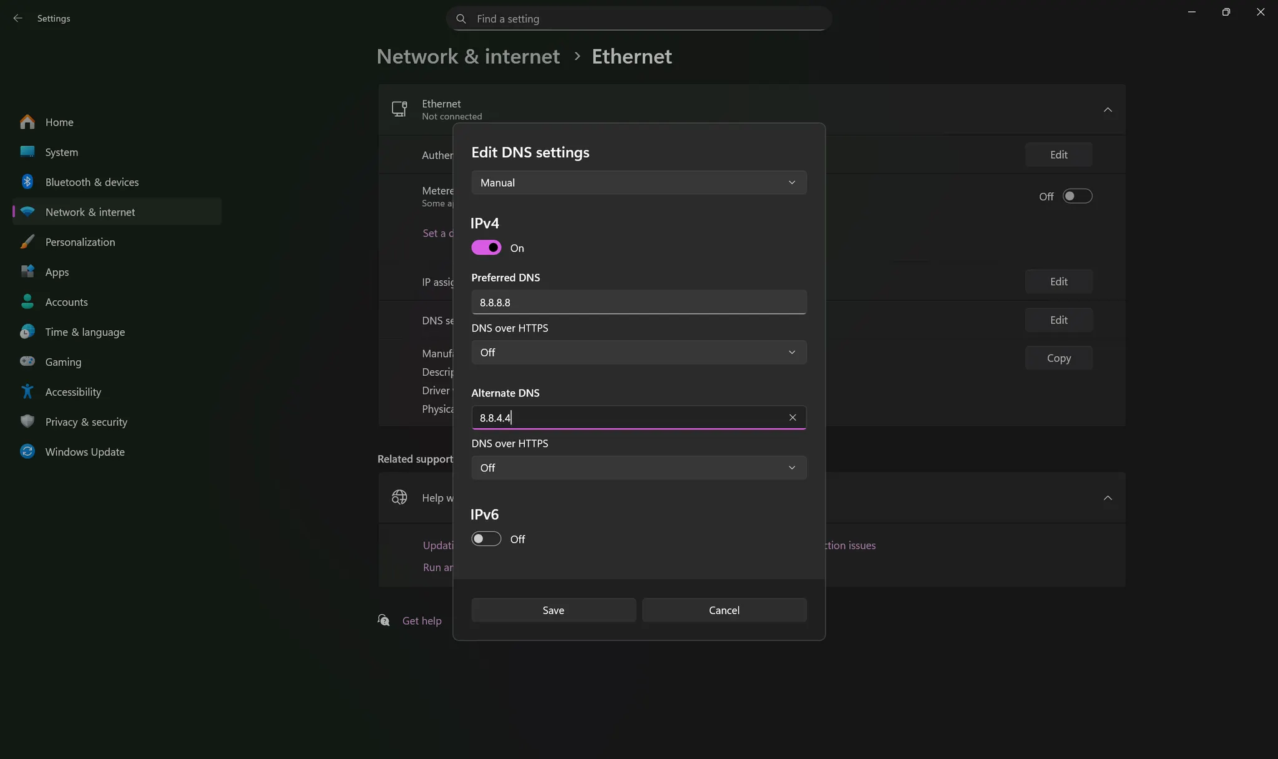
Task: Click the Privacy & security shield icon
Action: pos(27,421)
